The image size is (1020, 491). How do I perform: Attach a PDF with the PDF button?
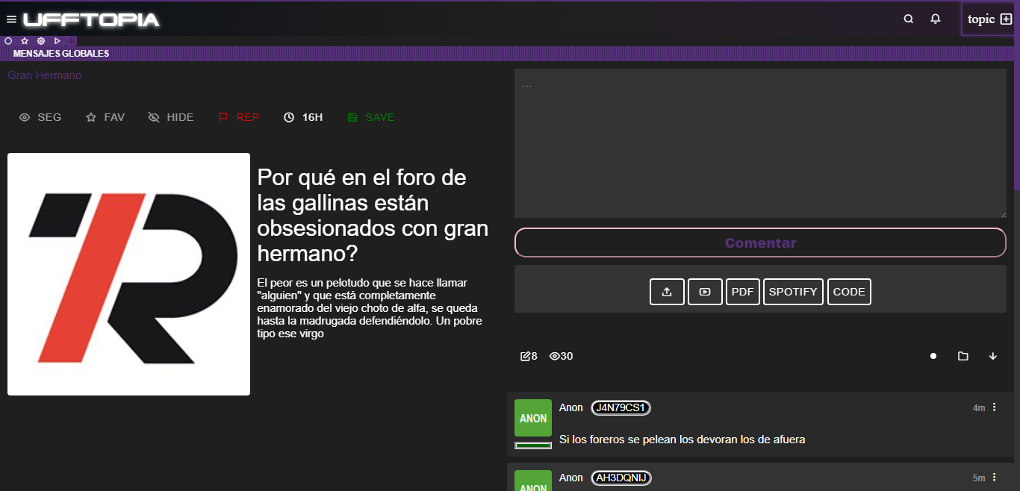click(x=743, y=292)
